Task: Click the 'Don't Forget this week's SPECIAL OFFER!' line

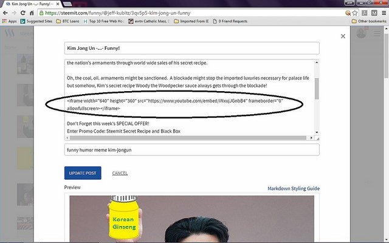Action: tap(108, 123)
